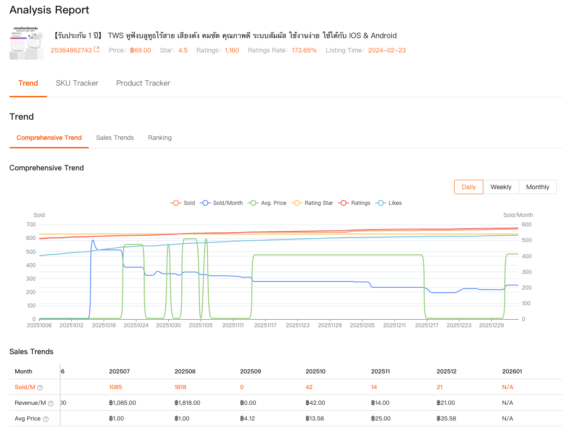
Task: Click the Sold/M help question icon
Action: click(40, 388)
